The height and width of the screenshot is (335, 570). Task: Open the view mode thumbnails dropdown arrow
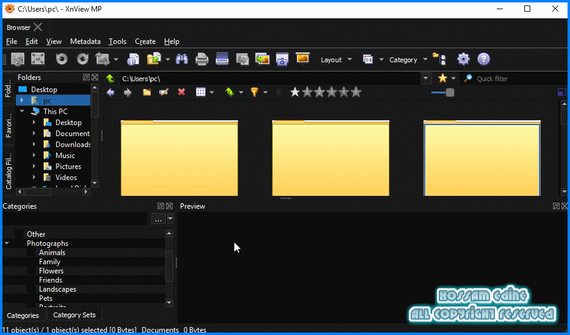coord(212,92)
